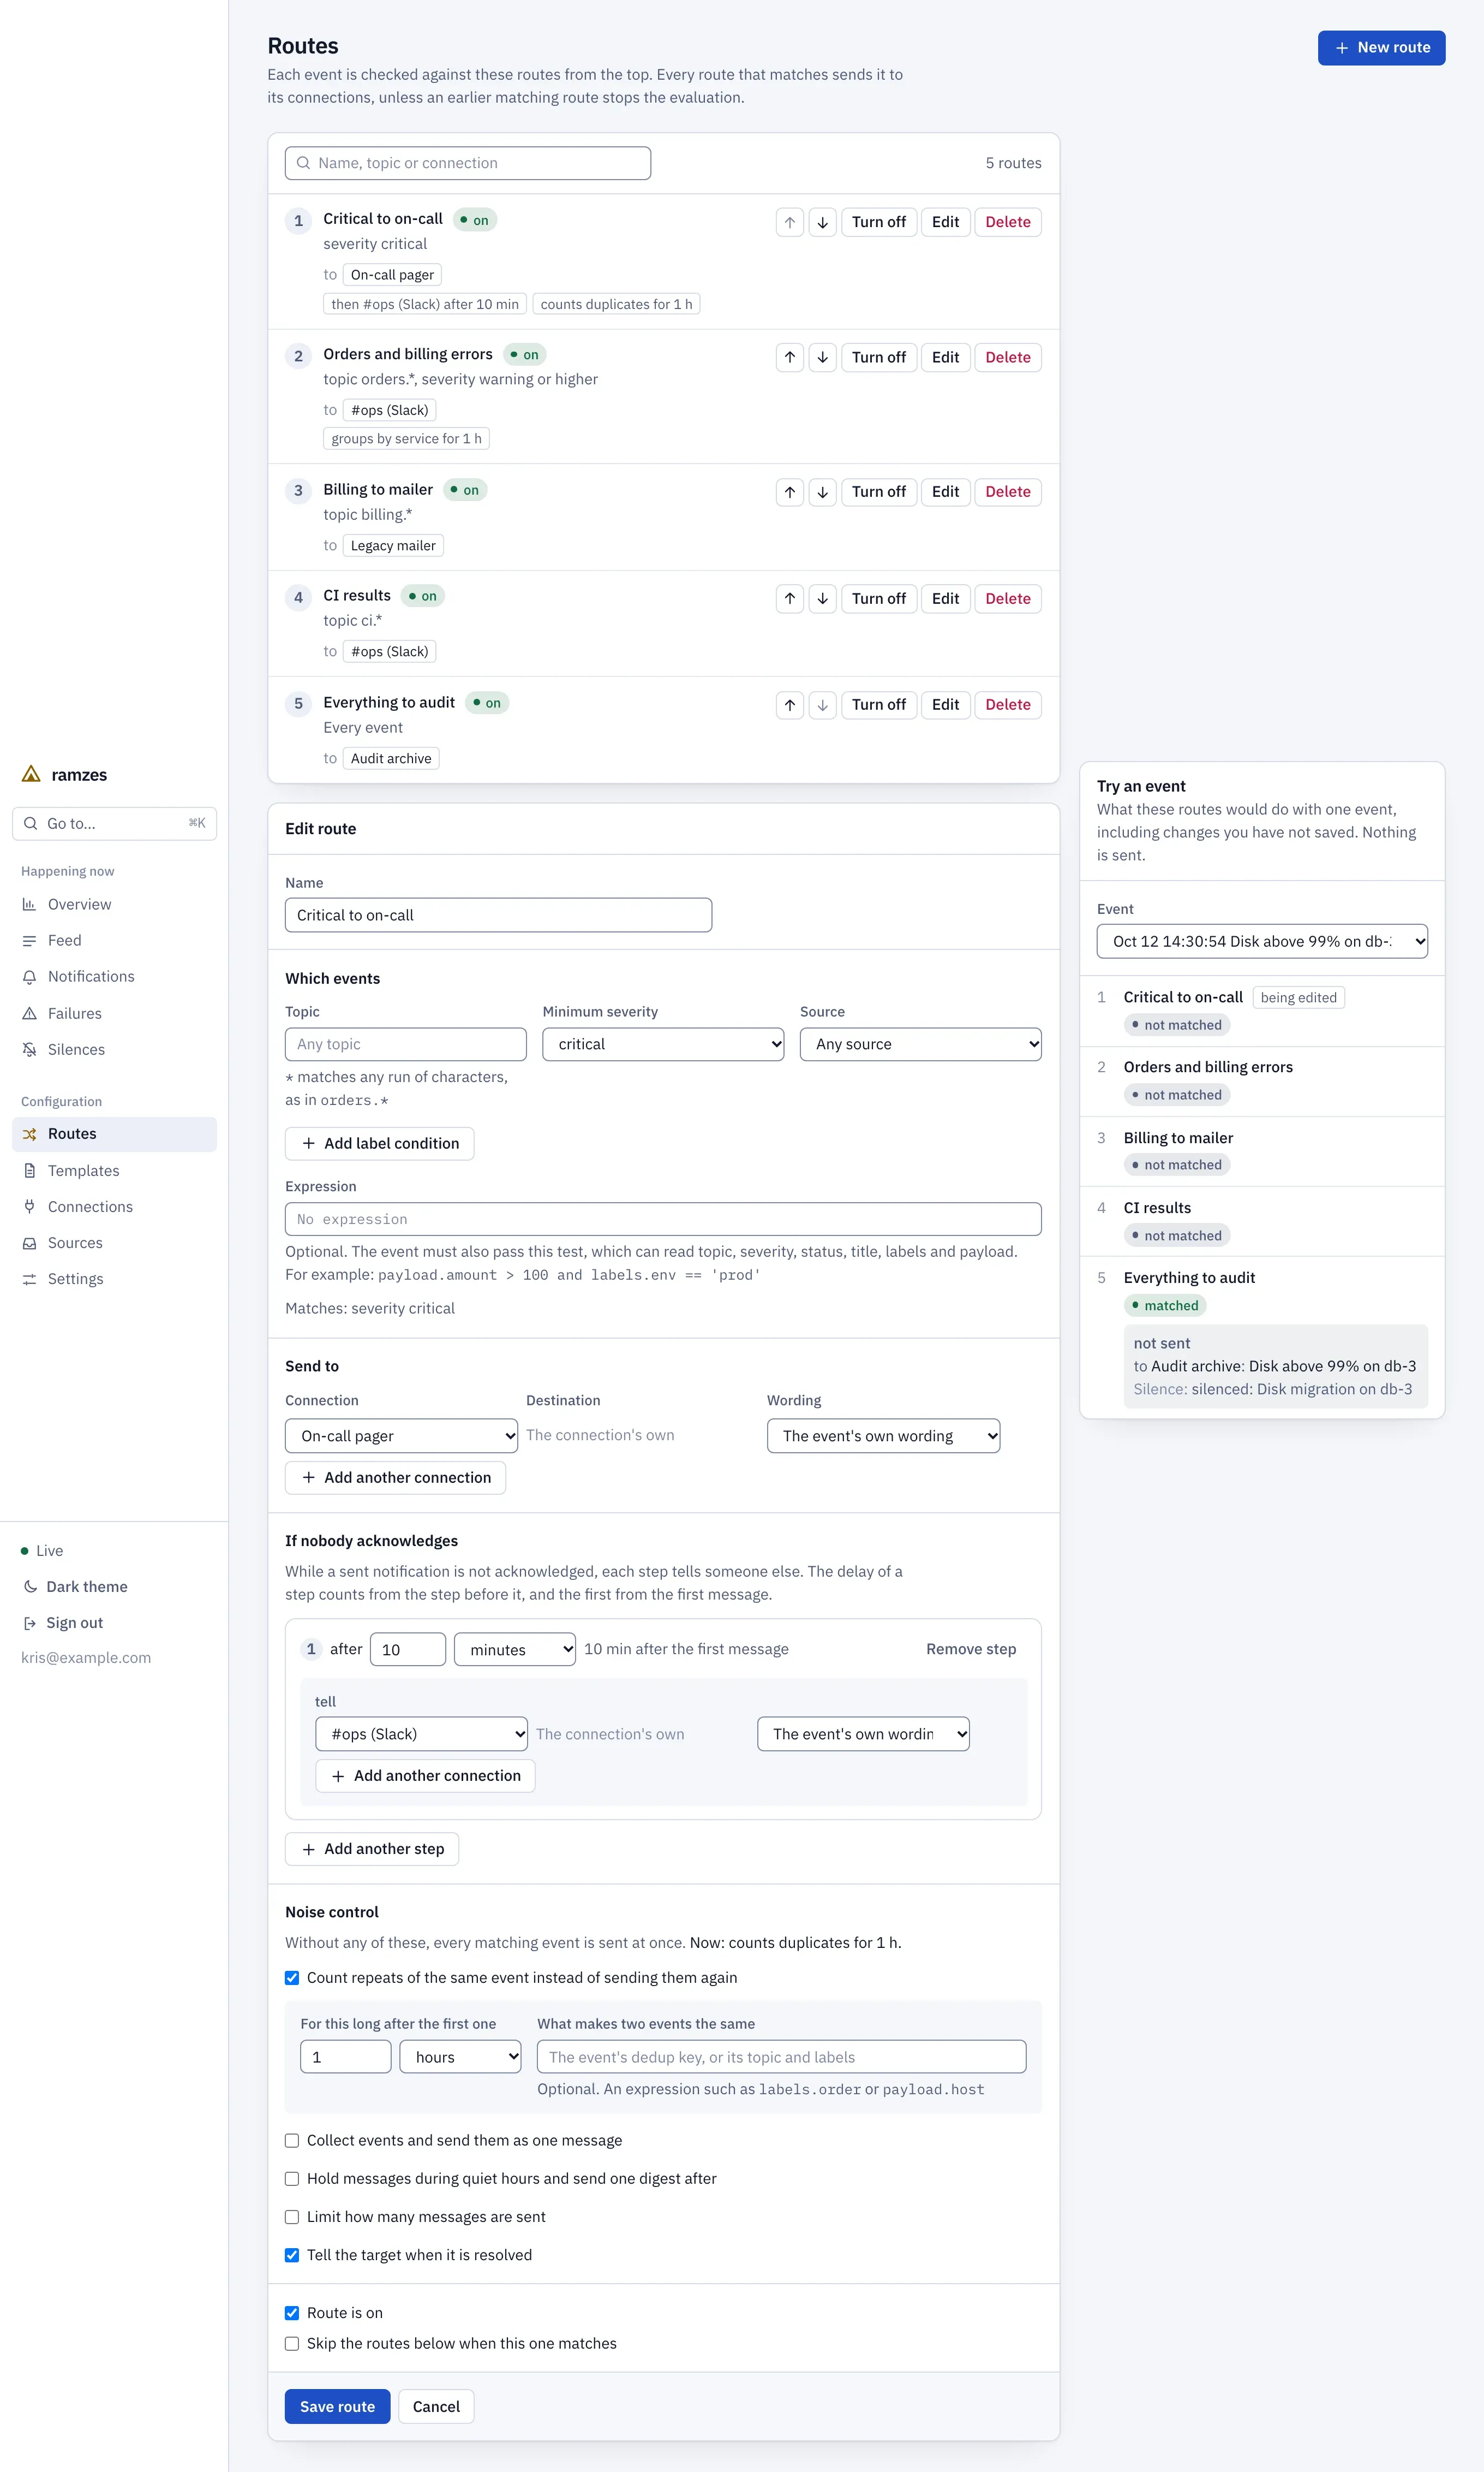The height and width of the screenshot is (2472, 1484).
Task: Open noise control hours unit dropdown
Action: [x=461, y=2058]
